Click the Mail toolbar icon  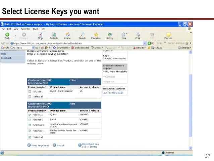[x=123, y=35]
